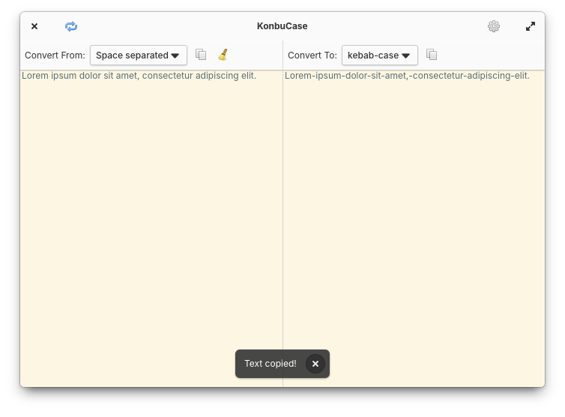Click into the kebab-case output text area
The width and height of the screenshot is (565, 417).
coord(414,229)
